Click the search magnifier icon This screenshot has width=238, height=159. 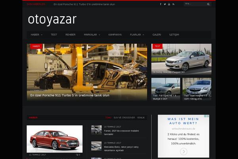point(208,4)
